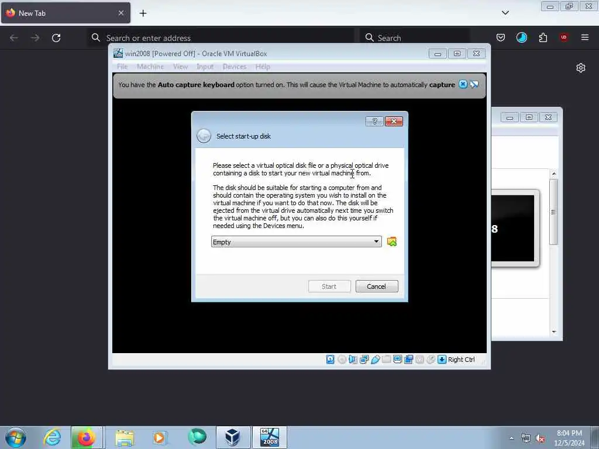Open the Windows Start menu orb
This screenshot has height=449, width=599.
(16, 437)
